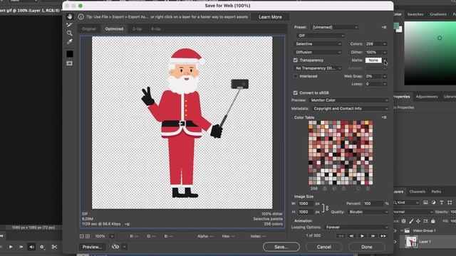Screen dimensions: 456x256
Task: Open the Selective color reduction dropdown
Action: tap(318, 44)
